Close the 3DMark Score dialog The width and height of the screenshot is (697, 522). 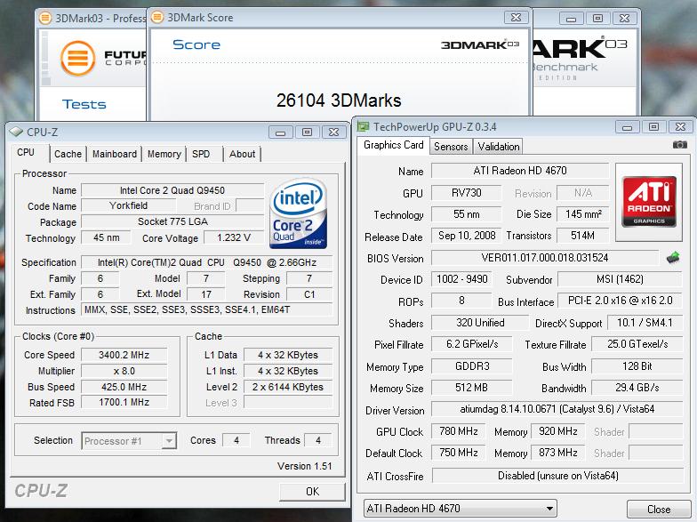(x=516, y=18)
